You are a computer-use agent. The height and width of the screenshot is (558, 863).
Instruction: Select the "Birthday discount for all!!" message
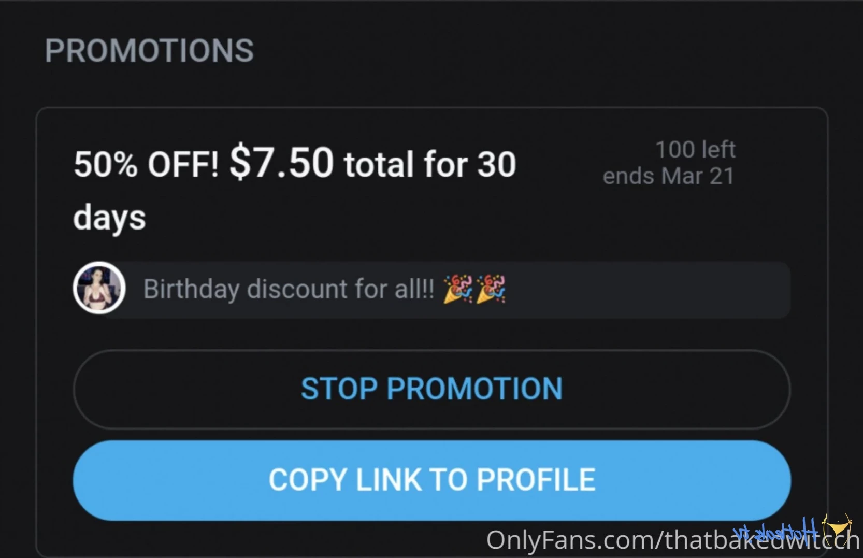tap(289, 289)
